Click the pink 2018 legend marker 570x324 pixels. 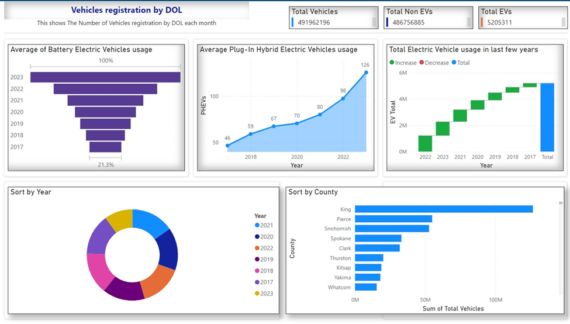[257, 271]
